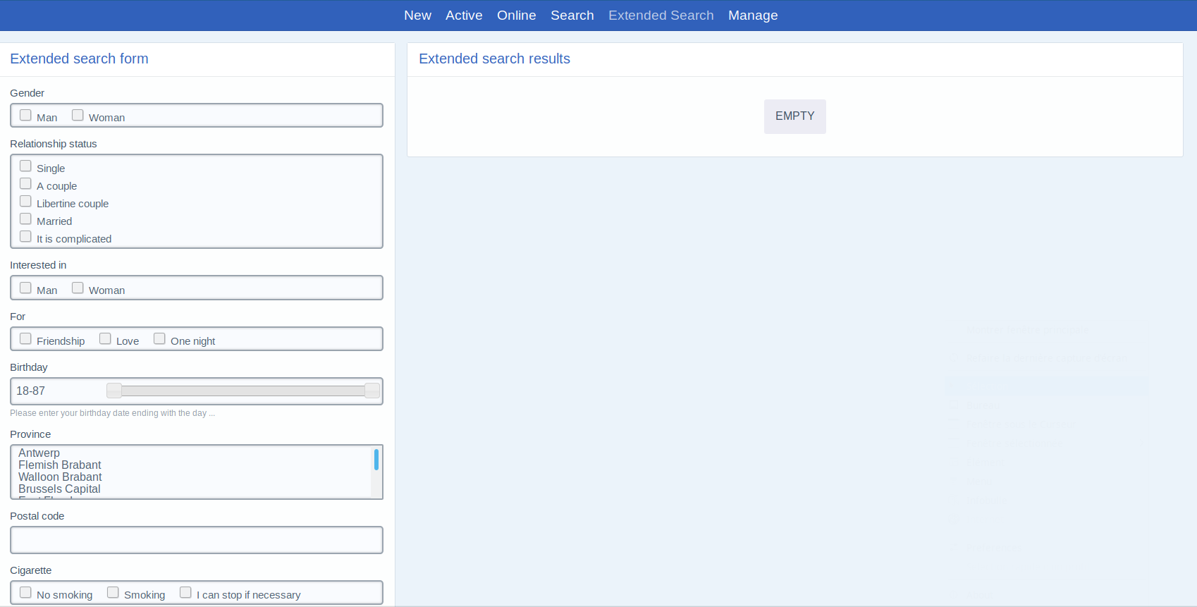Go to the Active menu item
The image size is (1197, 607).
(x=464, y=16)
